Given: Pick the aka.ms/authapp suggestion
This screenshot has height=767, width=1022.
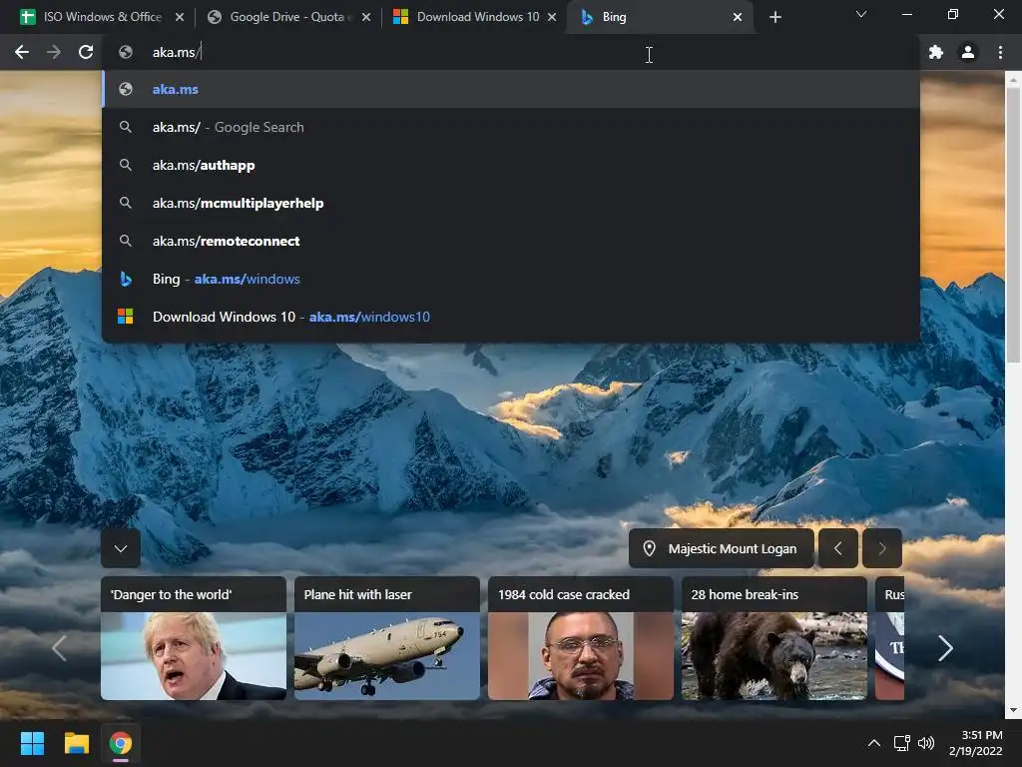Looking at the screenshot, I should click(512, 165).
